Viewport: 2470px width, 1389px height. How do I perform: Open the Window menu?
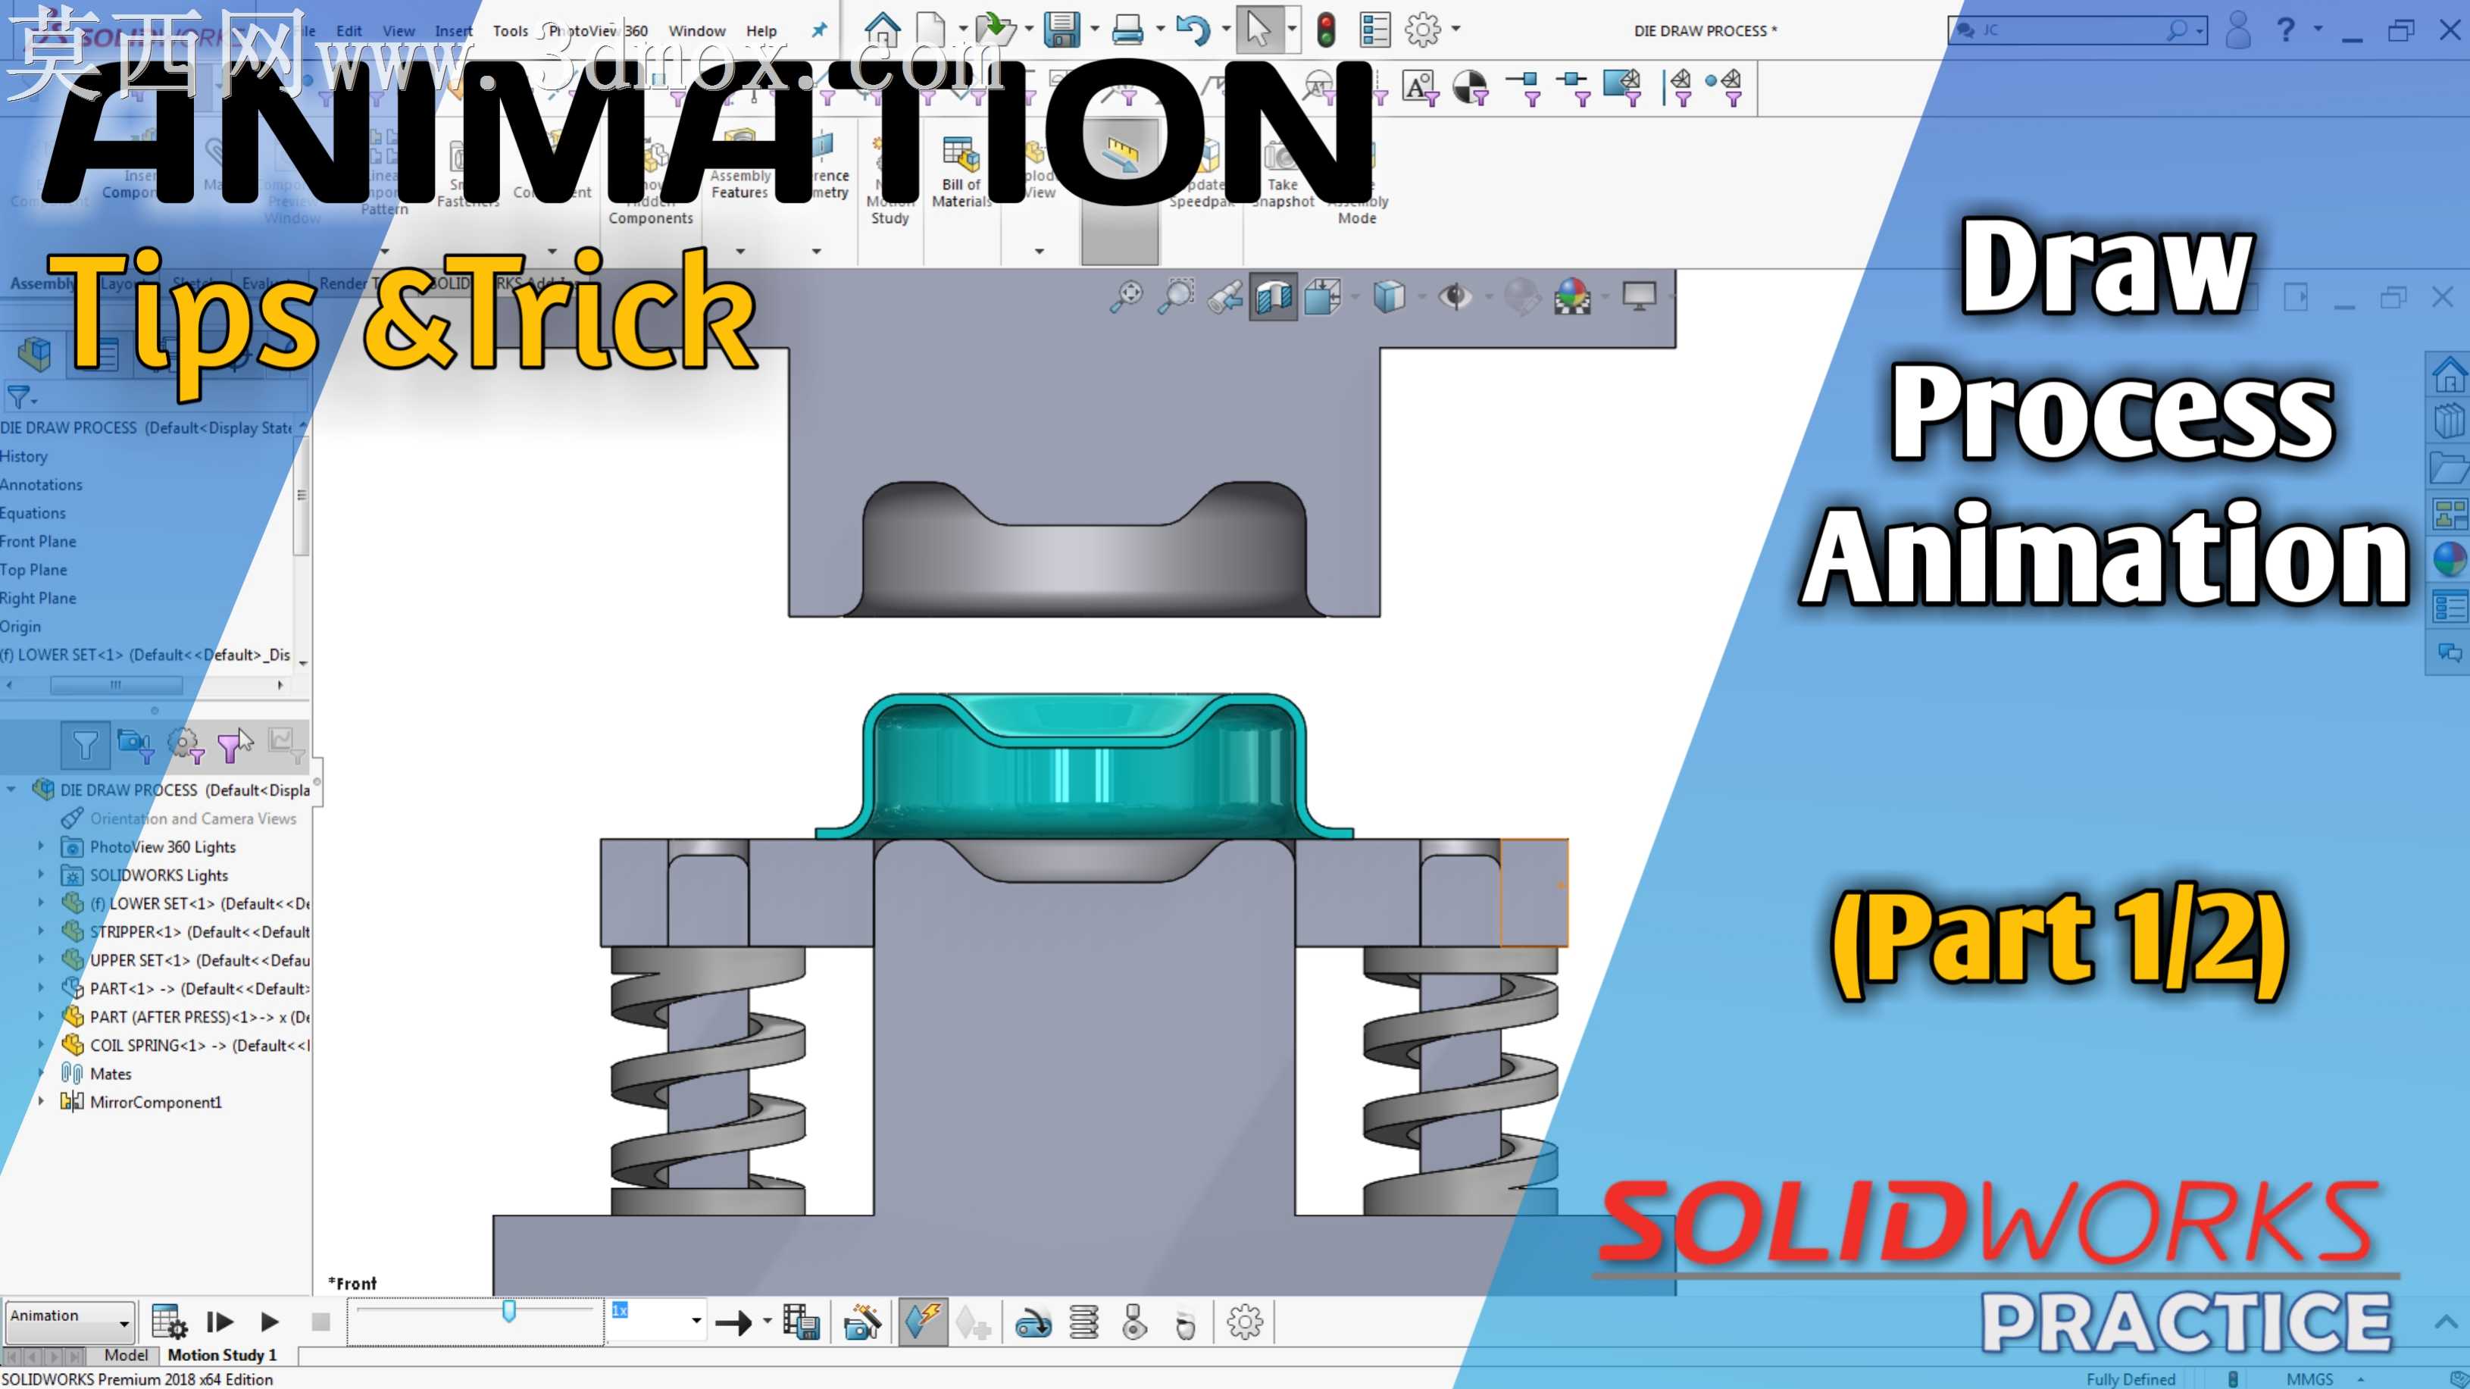697,31
